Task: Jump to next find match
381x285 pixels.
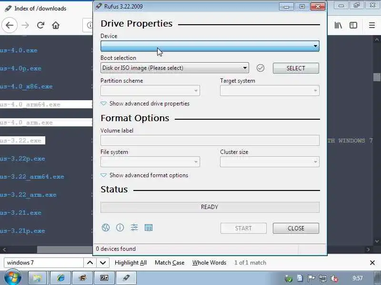Action: tap(103, 263)
